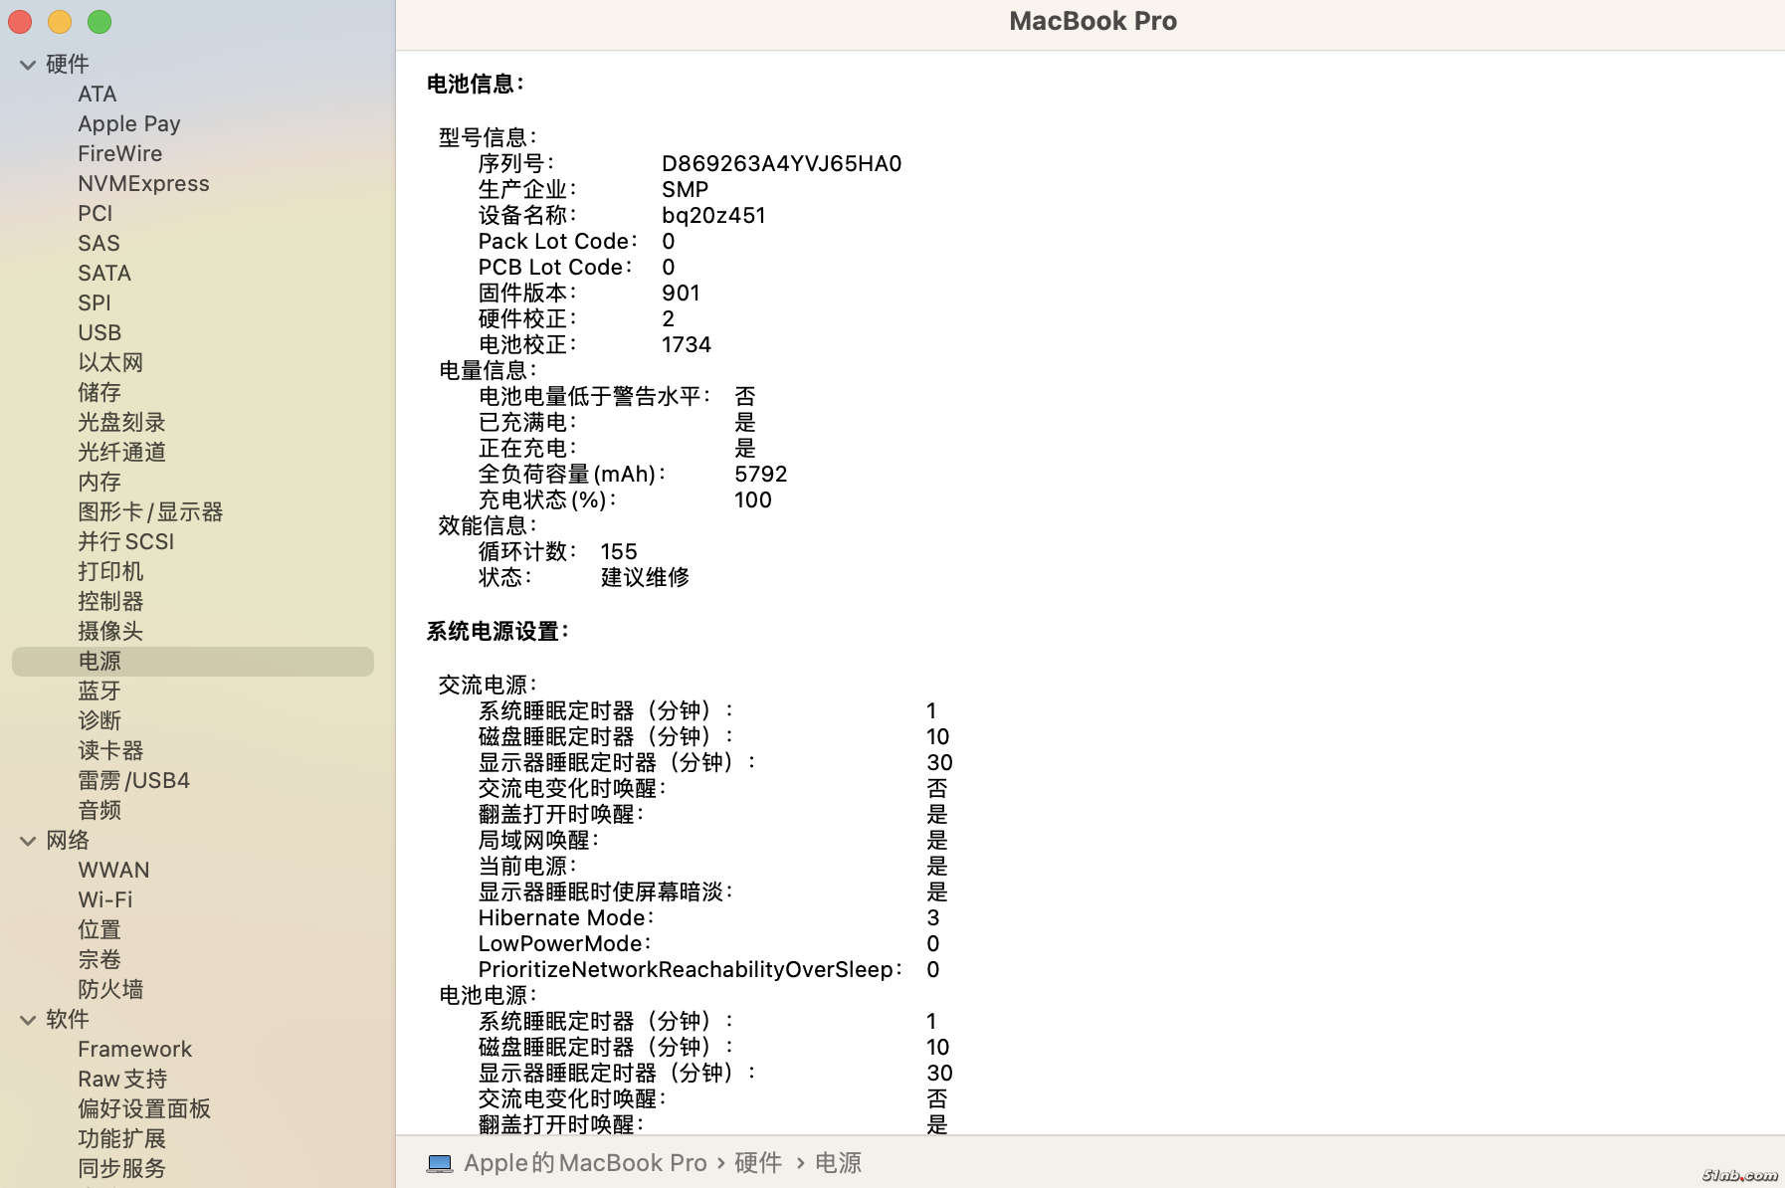
Task: Click the PrioritizeNetworkReachabilityOverSleep label
Action: point(691,970)
